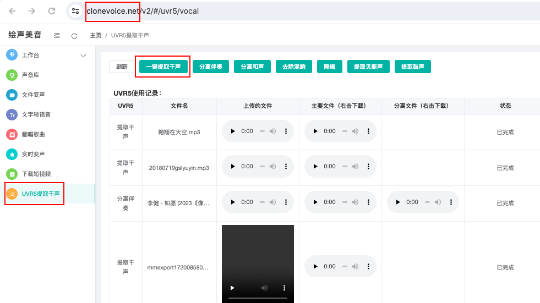The image size is (540, 303).
Task: Play main file of 20180719gslyuyin.mp3 row
Action: tap(315, 167)
